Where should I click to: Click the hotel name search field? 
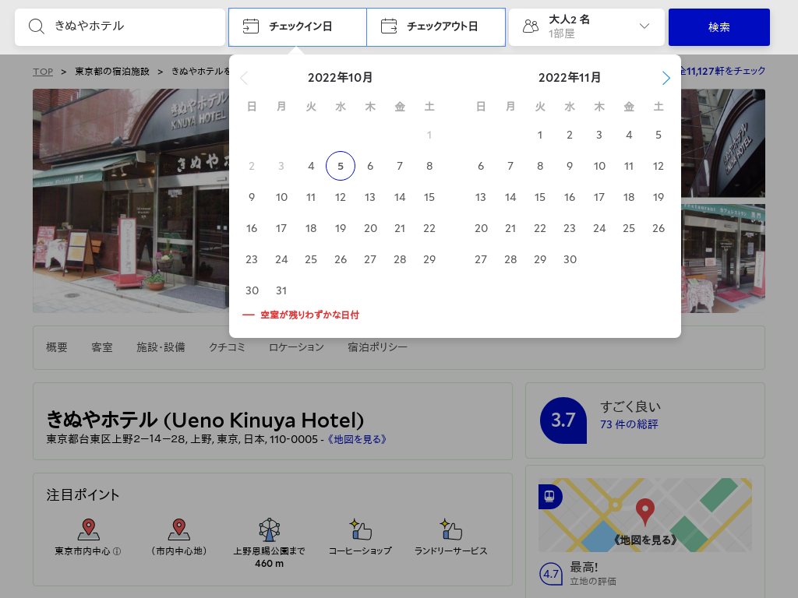[x=120, y=27]
